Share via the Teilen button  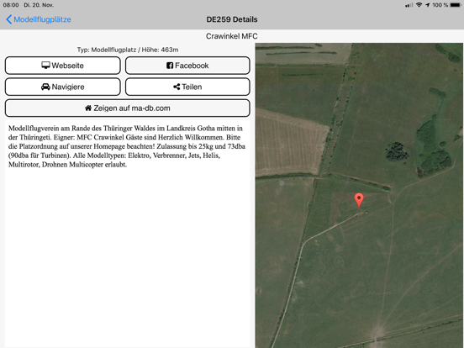click(187, 87)
